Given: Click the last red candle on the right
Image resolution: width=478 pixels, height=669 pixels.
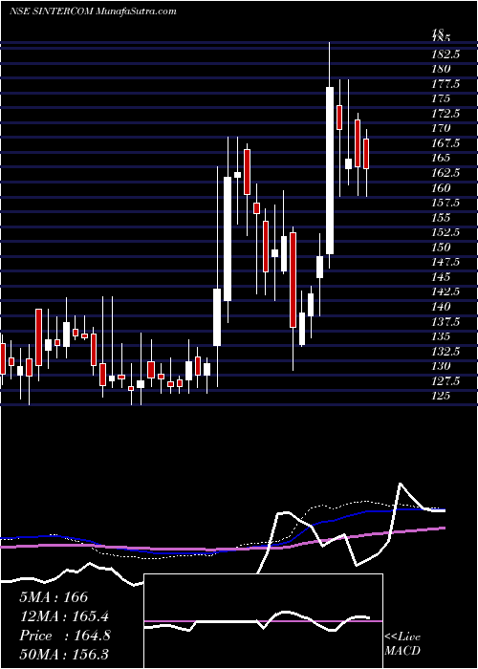Looking at the screenshot, I should tap(366, 154).
